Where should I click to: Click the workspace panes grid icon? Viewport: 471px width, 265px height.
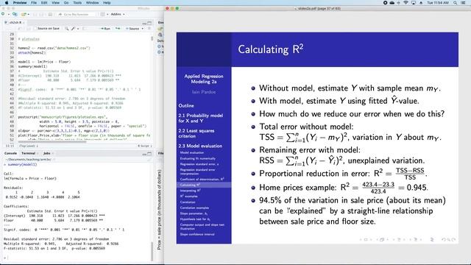pyautogui.click(x=102, y=14)
